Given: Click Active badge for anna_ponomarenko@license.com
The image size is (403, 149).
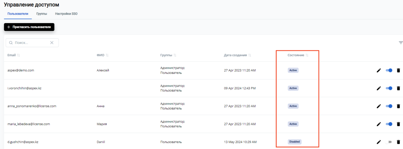Looking at the screenshot, I should coord(293,106).
